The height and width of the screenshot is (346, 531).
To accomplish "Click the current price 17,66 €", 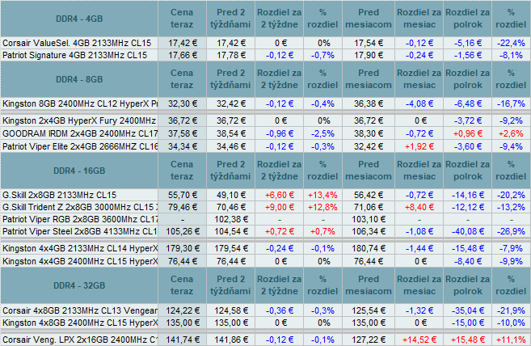I will pos(183,55).
